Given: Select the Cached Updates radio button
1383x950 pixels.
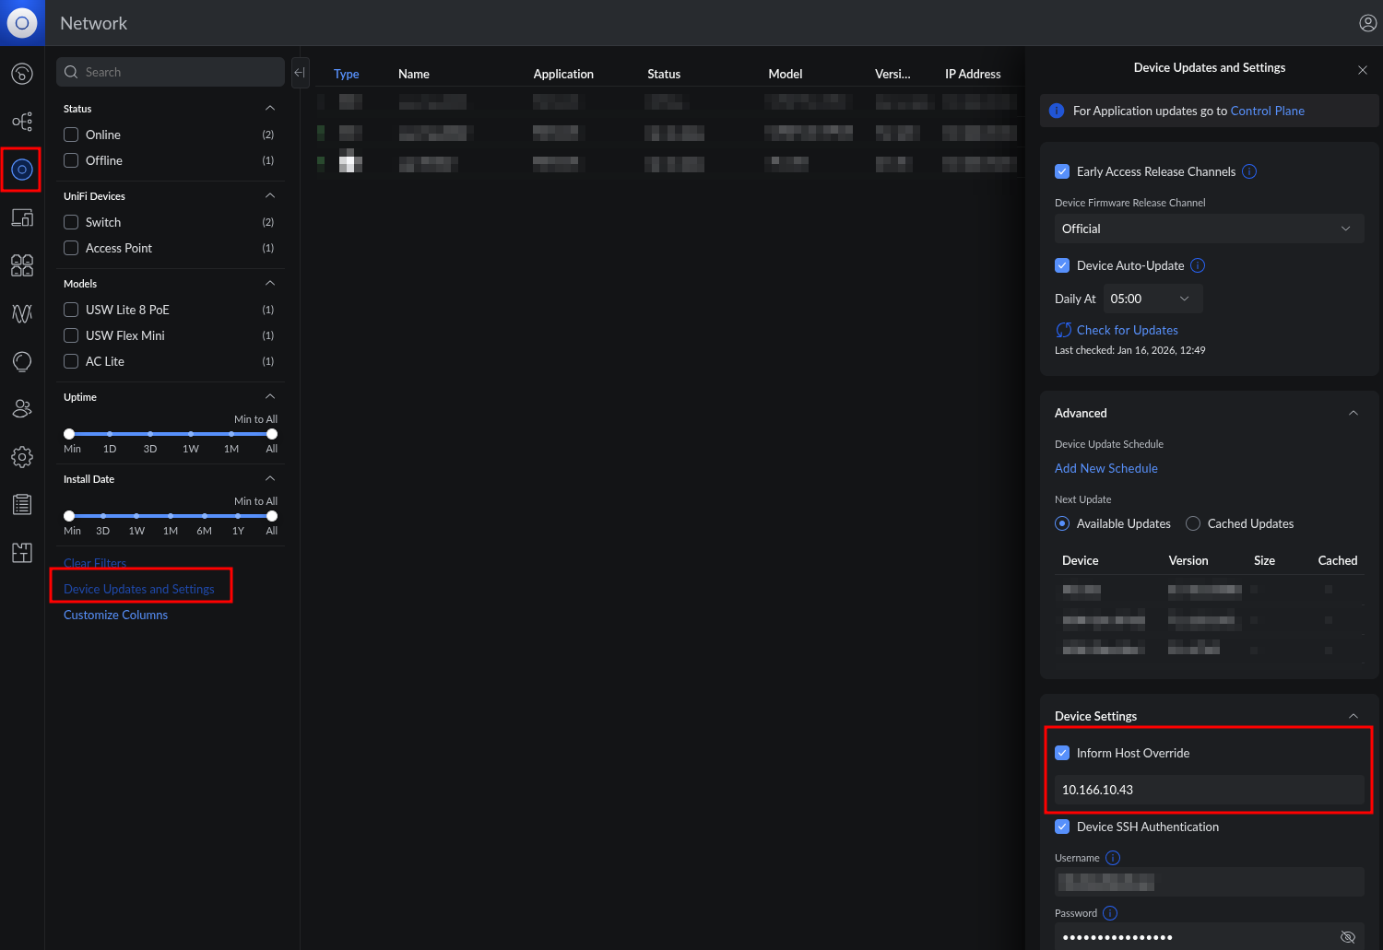Looking at the screenshot, I should 1193,523.
